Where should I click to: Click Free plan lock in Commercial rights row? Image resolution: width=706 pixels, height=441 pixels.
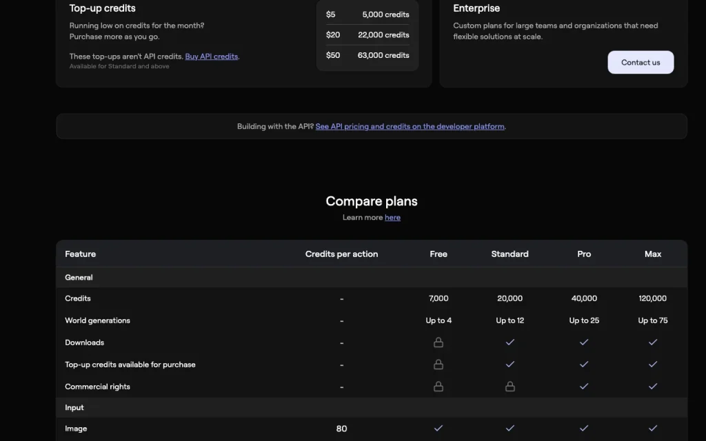pos(438,387)
